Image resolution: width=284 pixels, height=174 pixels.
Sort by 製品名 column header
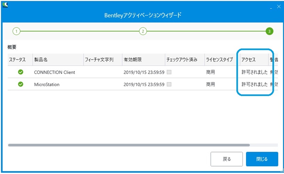[x=58, y=60]
